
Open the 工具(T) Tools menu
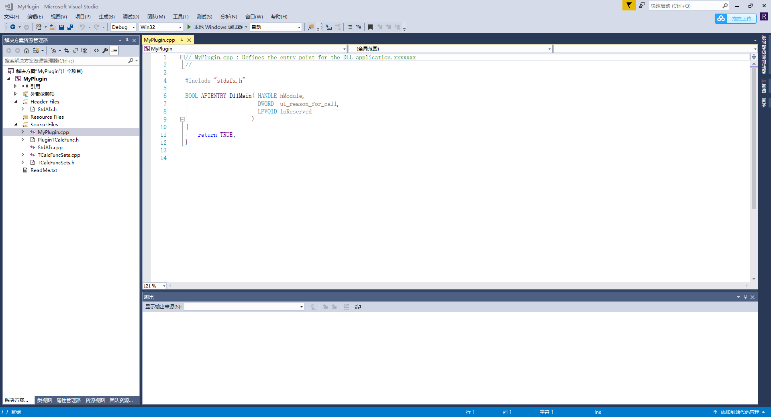[x=181, y=17]
